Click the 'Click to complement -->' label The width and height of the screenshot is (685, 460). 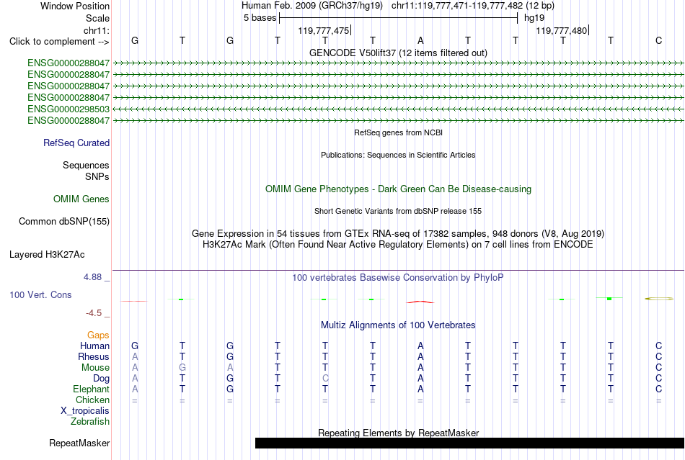pos(59,42)
